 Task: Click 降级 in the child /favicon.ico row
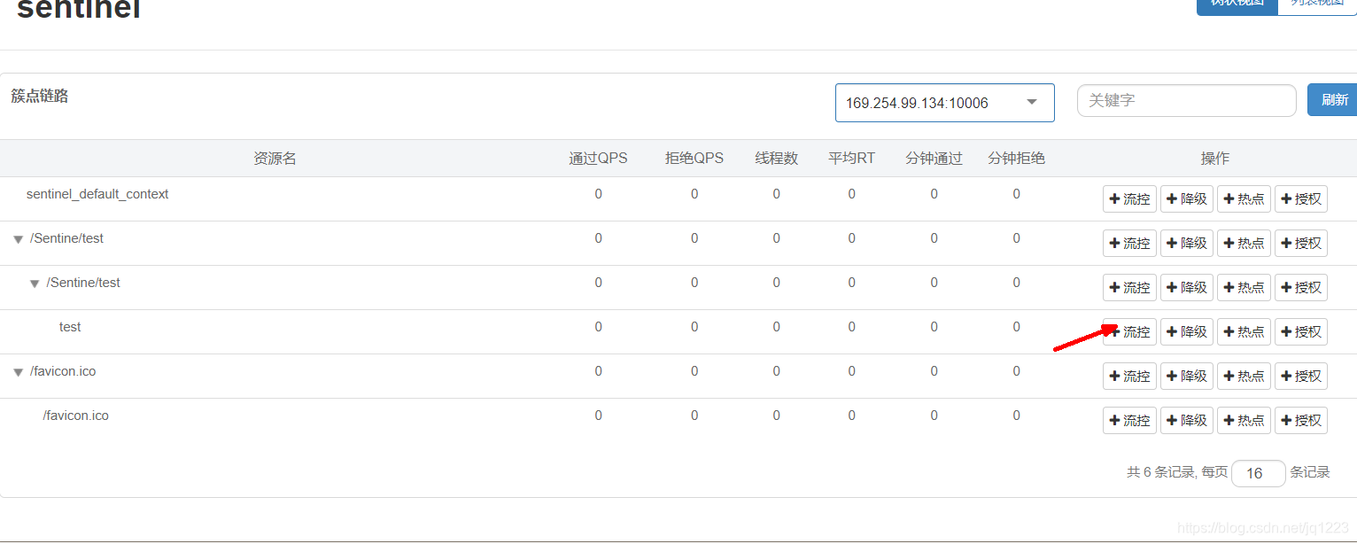click(1187, 421)
